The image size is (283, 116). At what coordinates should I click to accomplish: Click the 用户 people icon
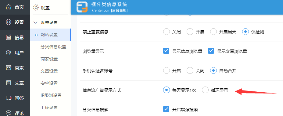coord(8,53)
